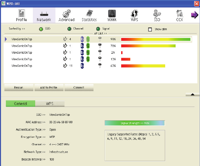Click the Legacy Supported Rates text box
Screen dimensions: 200x166
pyautogui.click(x=135, y=146)
